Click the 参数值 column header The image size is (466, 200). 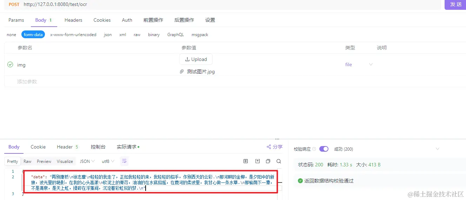[189, 48]
